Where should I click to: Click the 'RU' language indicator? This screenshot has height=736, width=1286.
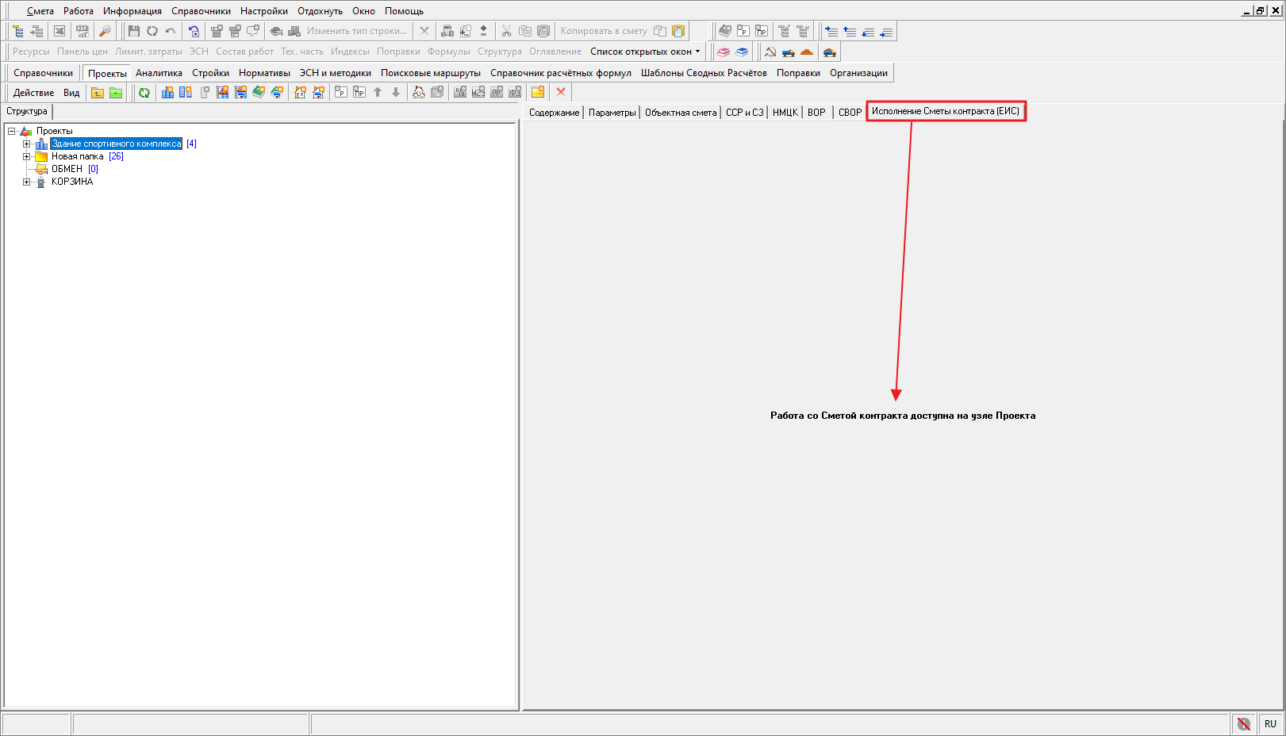[x=1270, y=724]
